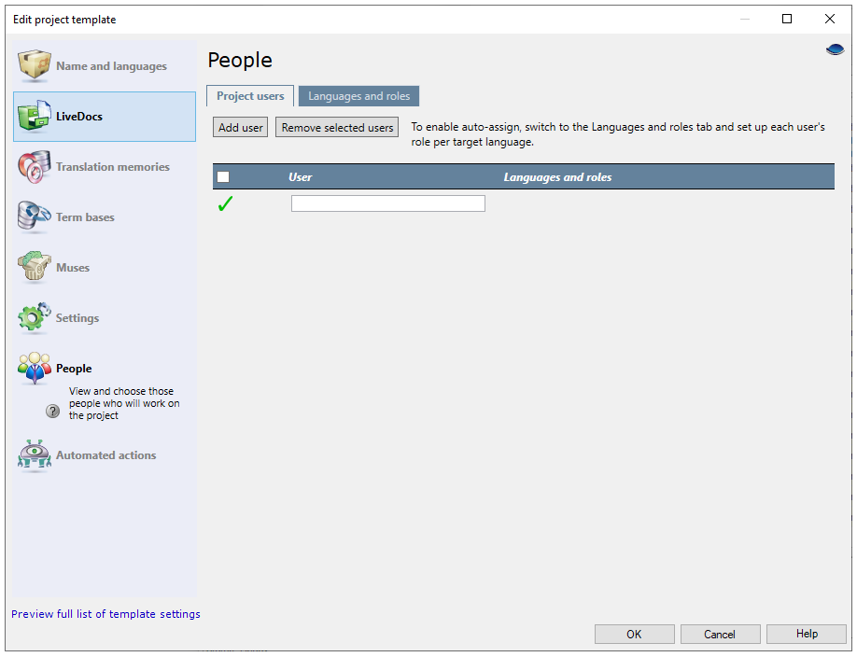This screenshot has height=657, width=857.
Task: Select the LiveDocs icon in sidebar
Action: click(35, 116)
